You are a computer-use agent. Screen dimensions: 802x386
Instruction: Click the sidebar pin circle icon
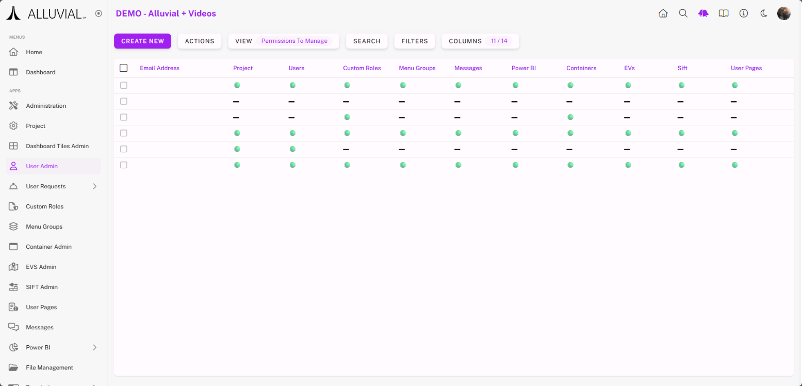(x=99, y=13)
